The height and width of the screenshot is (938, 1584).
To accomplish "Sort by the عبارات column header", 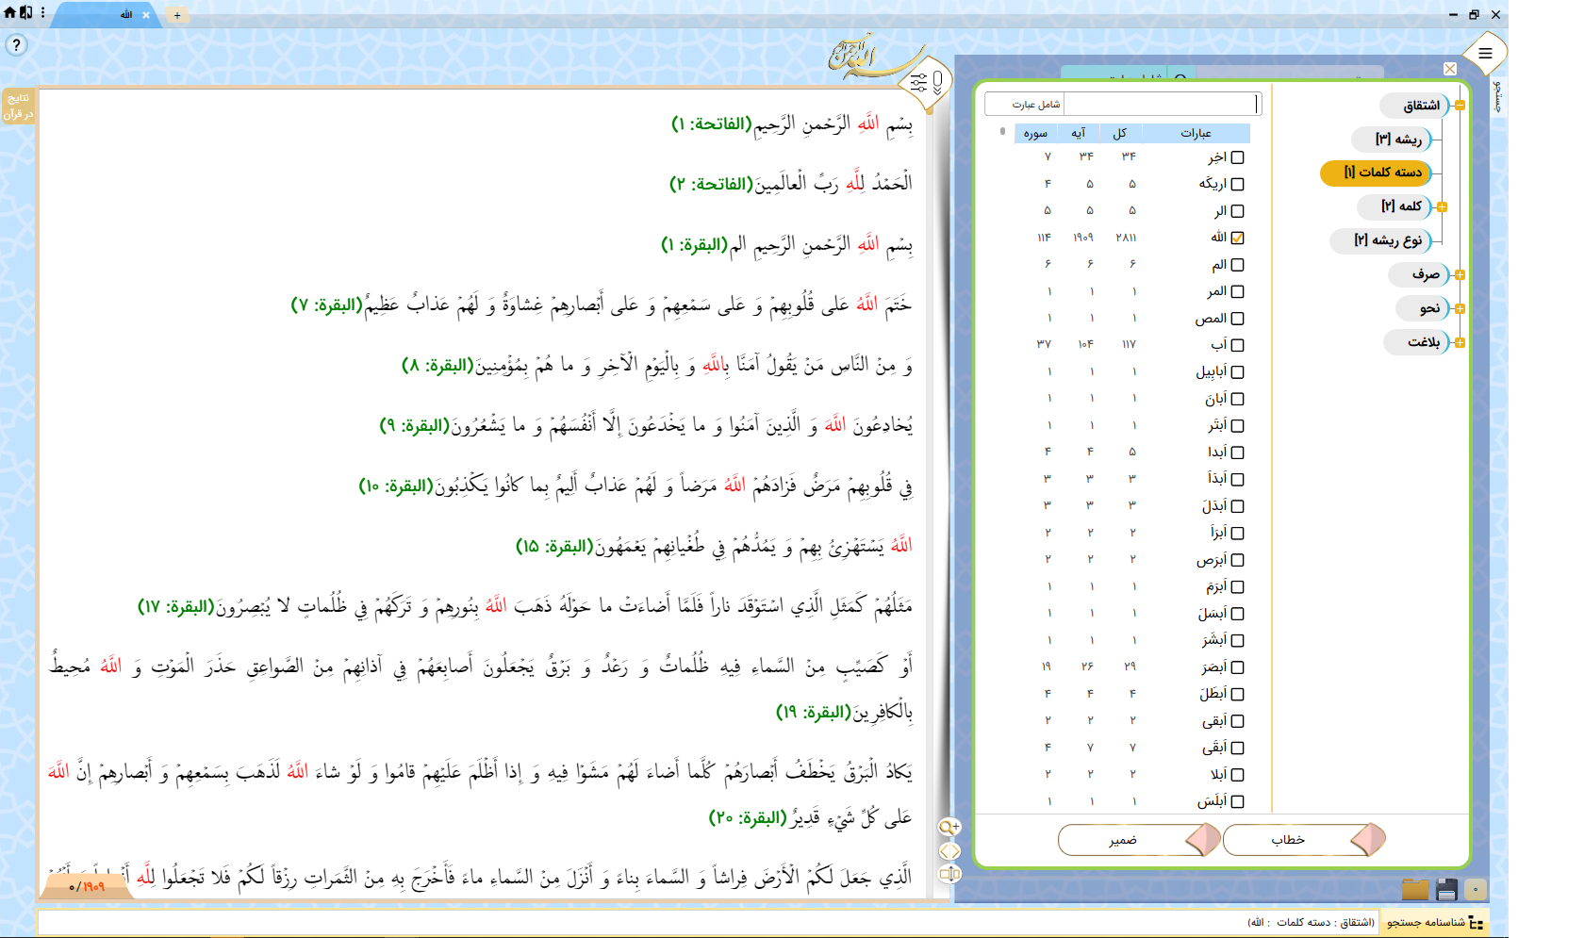I will click(1196, 134).
